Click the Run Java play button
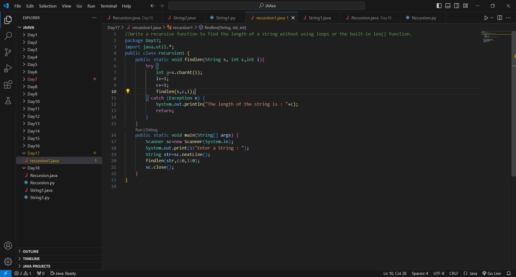 pos(486,18)
